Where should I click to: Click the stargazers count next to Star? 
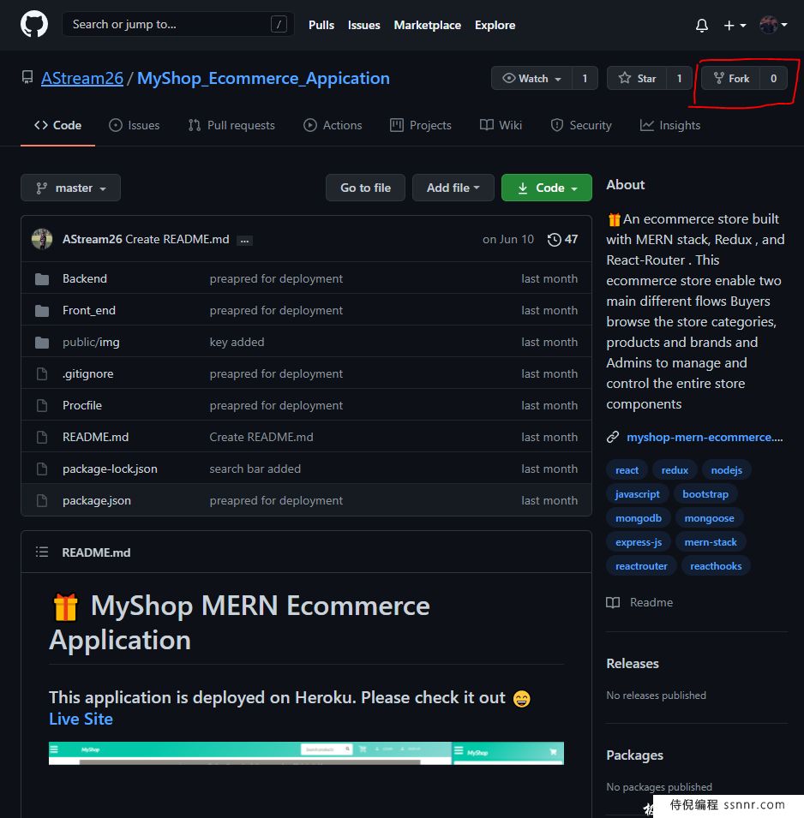pos(679,78)
